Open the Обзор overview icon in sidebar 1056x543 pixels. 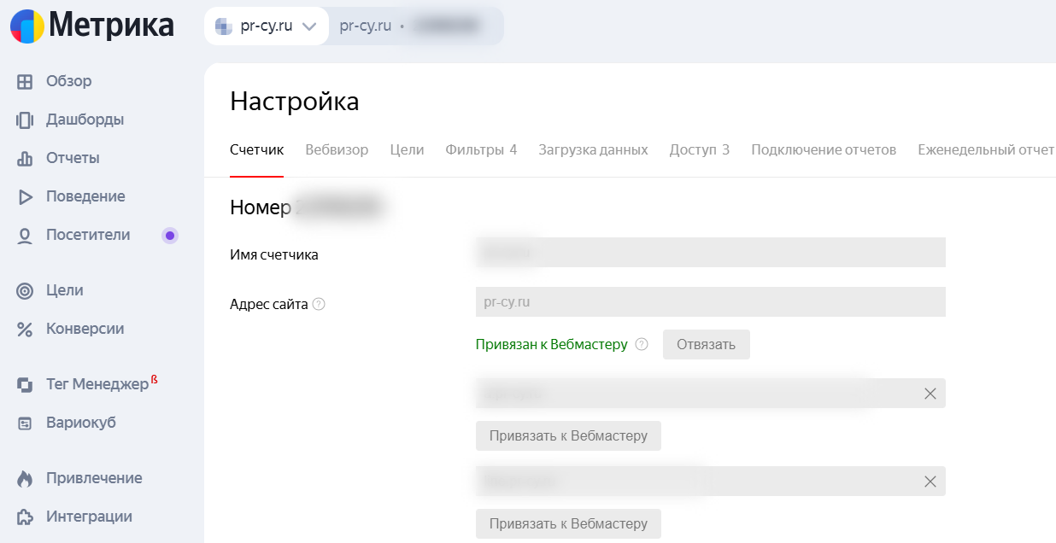point(25,82)
